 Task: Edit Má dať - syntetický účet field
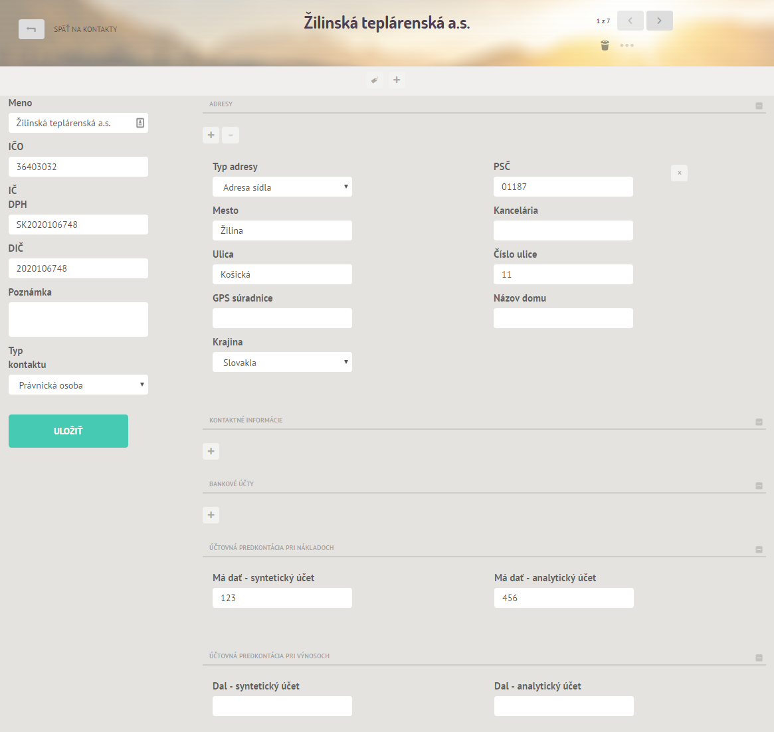click(x=282, y=598)
